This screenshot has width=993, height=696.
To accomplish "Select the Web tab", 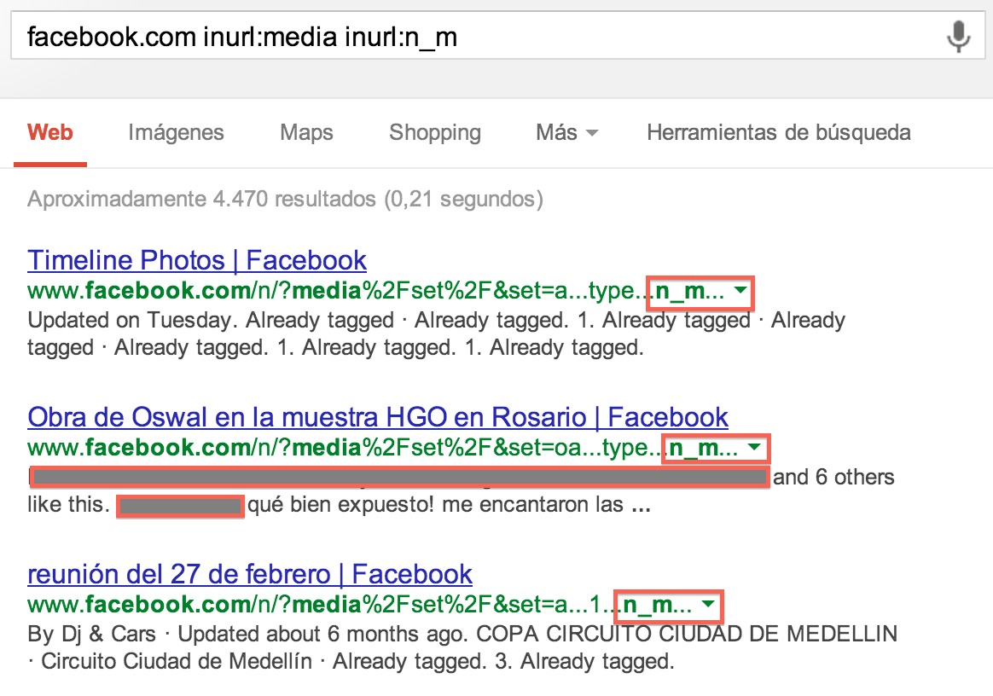I will coord(50,132).
